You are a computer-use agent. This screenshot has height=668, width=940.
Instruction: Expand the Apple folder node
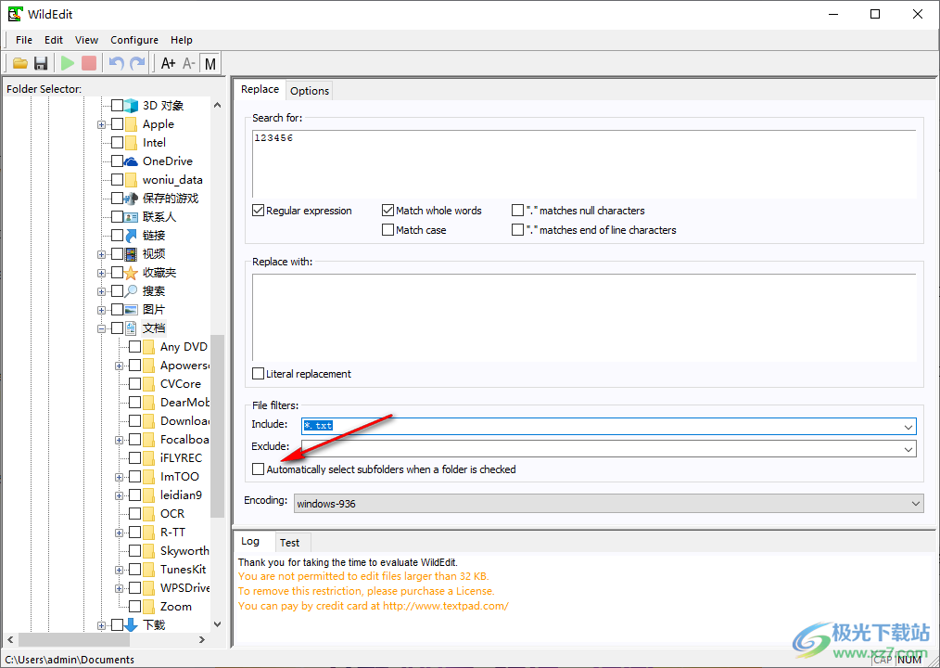(x=101, y=125)
